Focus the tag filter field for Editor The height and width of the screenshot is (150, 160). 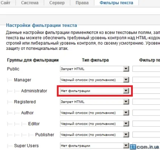tap(146, 124)
